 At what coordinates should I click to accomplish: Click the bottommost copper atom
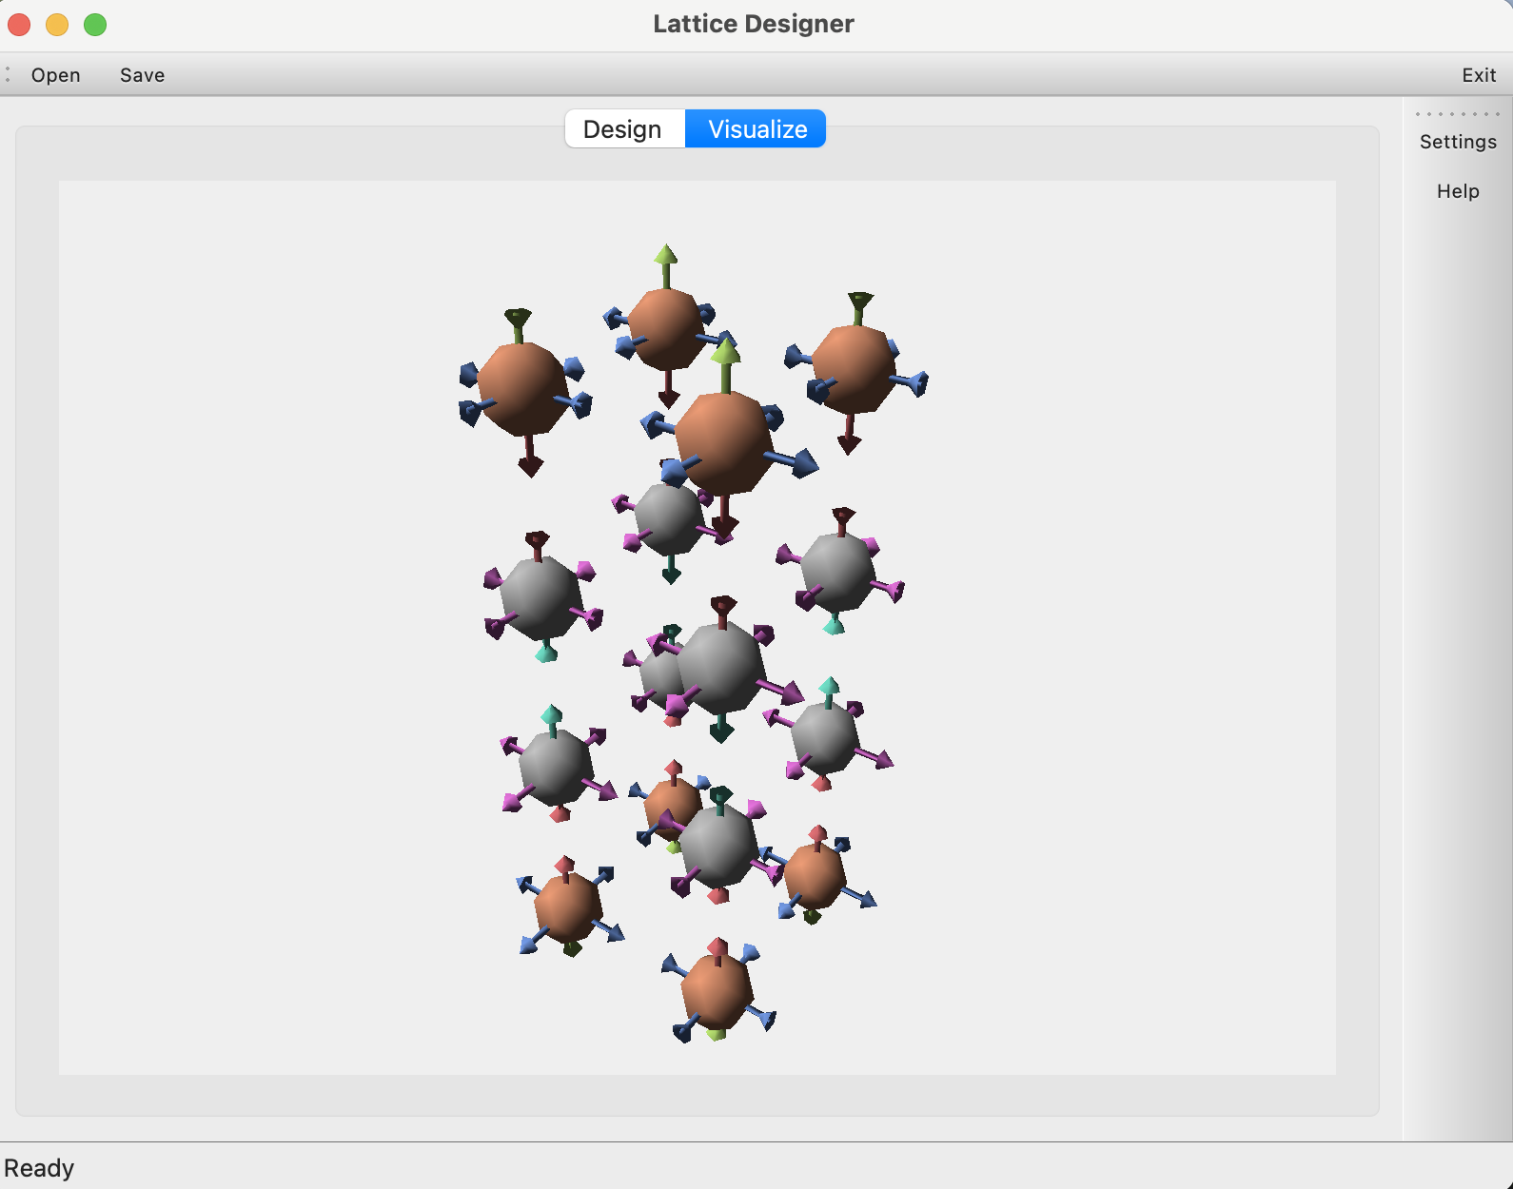pos(717,989)
